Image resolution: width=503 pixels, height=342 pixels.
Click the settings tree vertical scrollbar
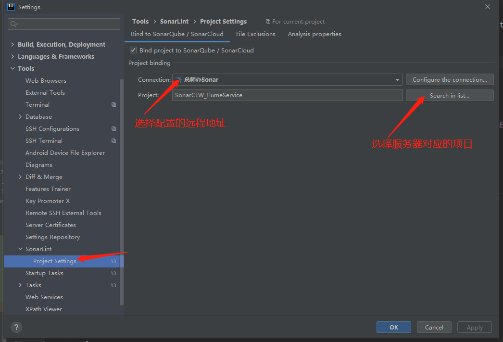pyautogui.click(x=122, y=192)
